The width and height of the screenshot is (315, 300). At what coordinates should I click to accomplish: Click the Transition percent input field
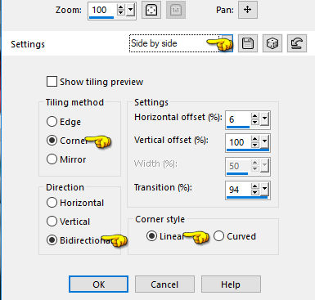(x=238, y=190)
